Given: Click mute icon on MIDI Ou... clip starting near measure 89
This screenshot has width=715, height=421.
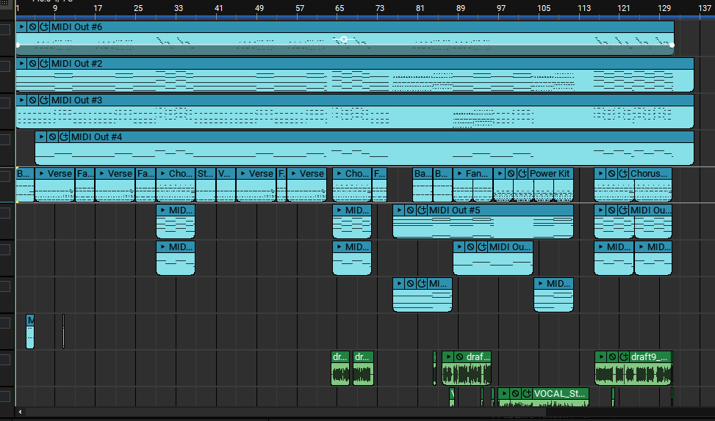Looking at the screenshot, I should click(471, 246).
